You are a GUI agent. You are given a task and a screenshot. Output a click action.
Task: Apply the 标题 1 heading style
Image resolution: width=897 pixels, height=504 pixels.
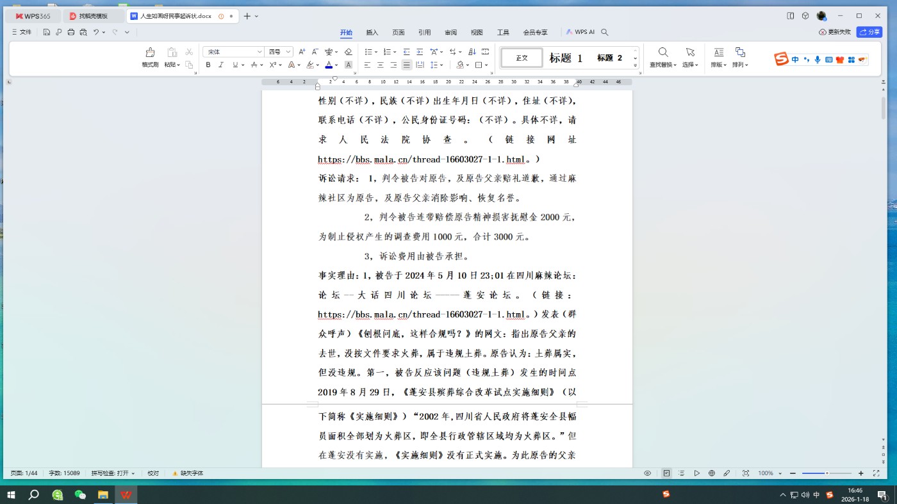click(566, 58)
